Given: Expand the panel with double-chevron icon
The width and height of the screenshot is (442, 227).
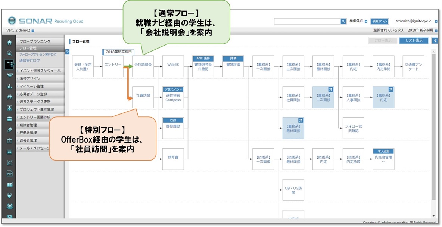Looking at the screenshot, I should click(x=67, y=51).
